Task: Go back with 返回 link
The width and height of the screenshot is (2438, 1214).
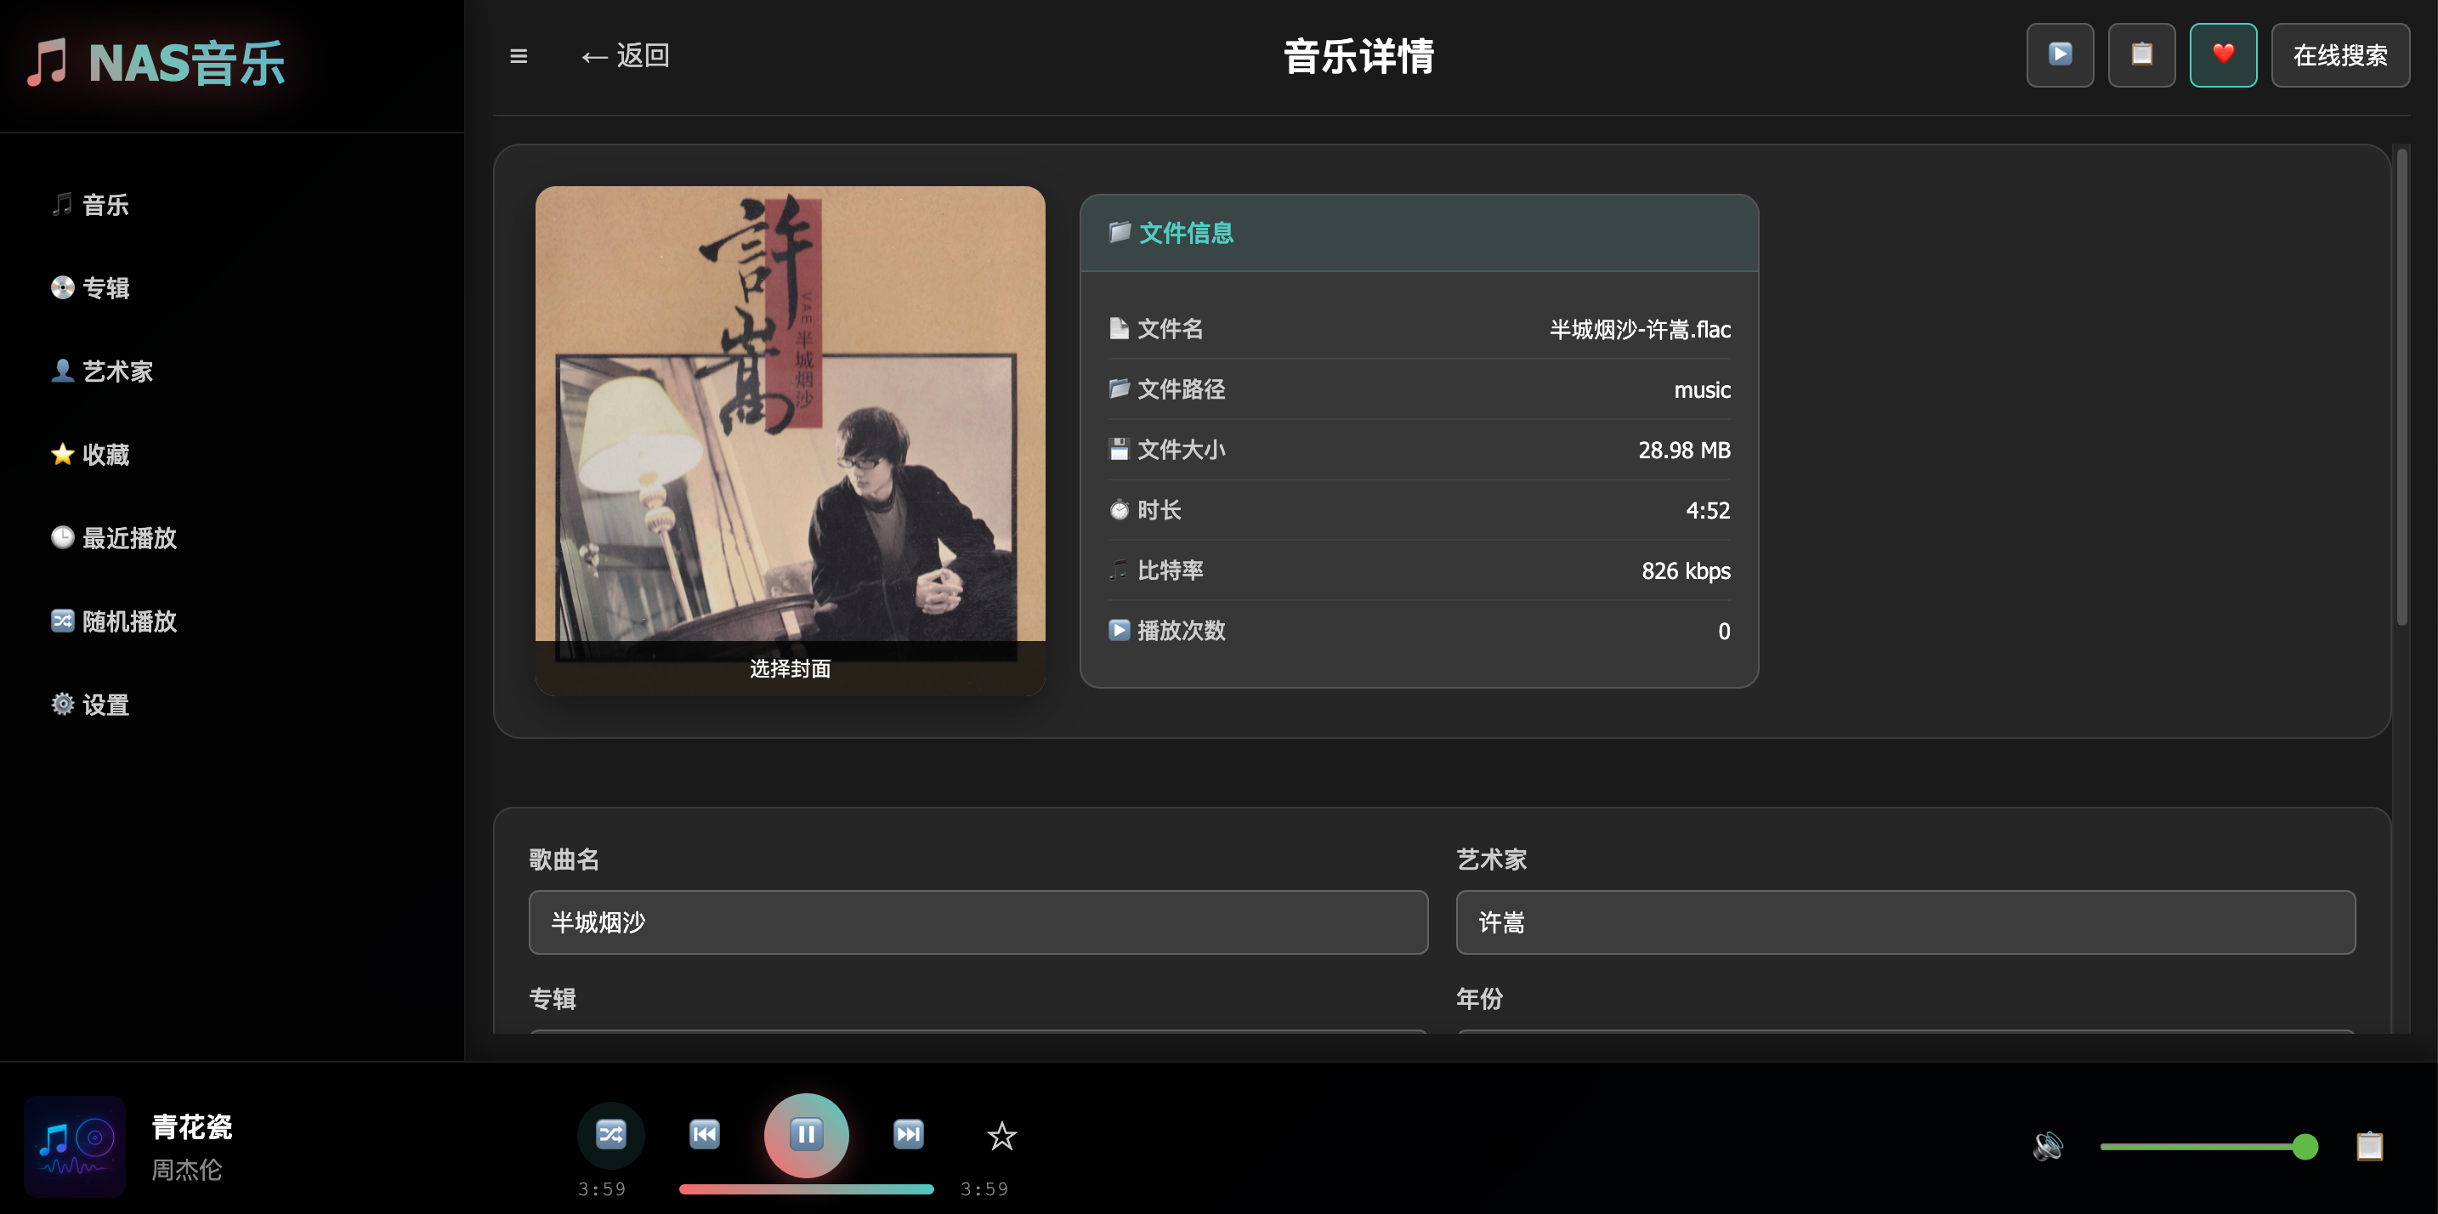Action: tap(626, 56)
